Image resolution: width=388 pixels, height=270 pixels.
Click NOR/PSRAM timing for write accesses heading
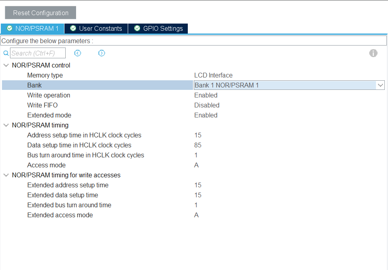pyautogui.click(x=66, y=175)
